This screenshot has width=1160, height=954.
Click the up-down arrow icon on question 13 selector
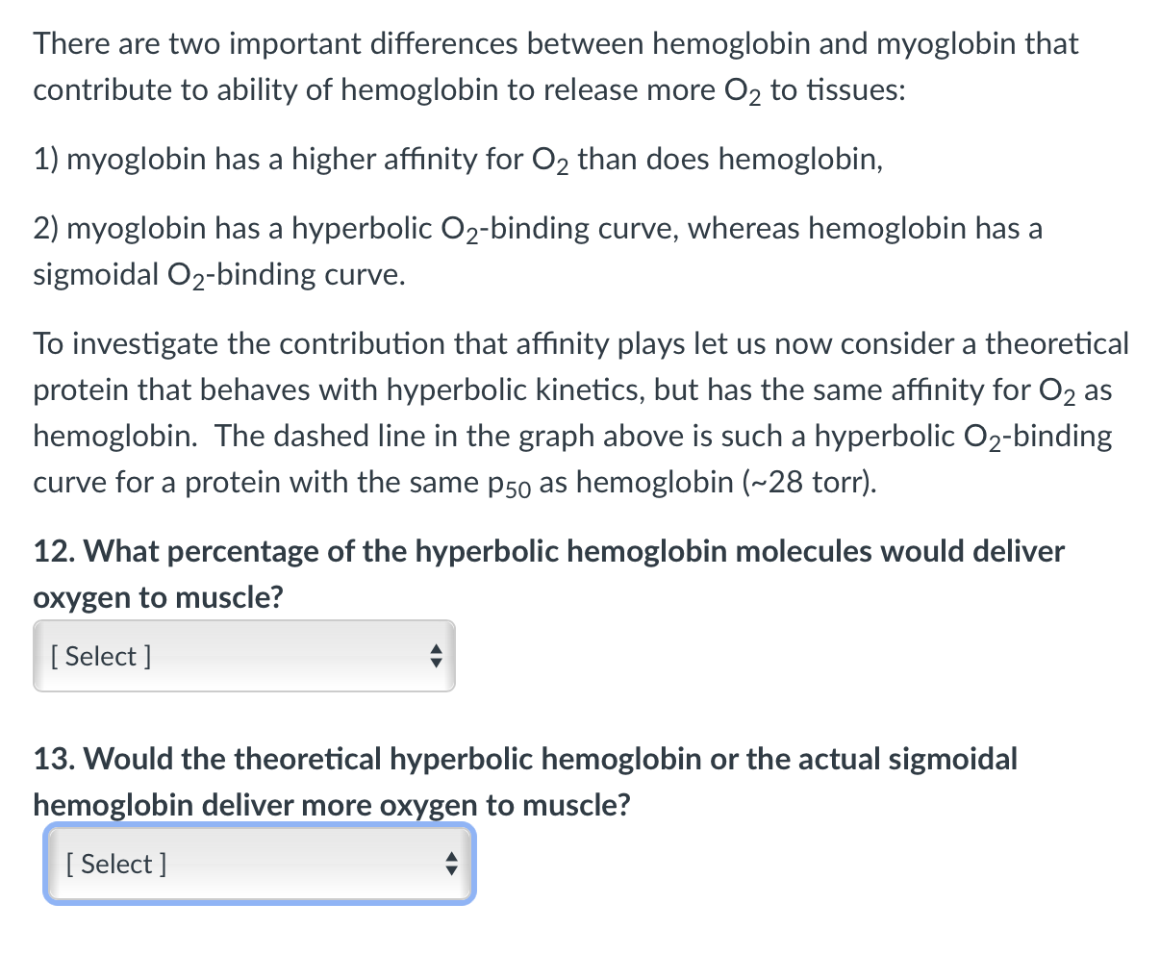451,864
